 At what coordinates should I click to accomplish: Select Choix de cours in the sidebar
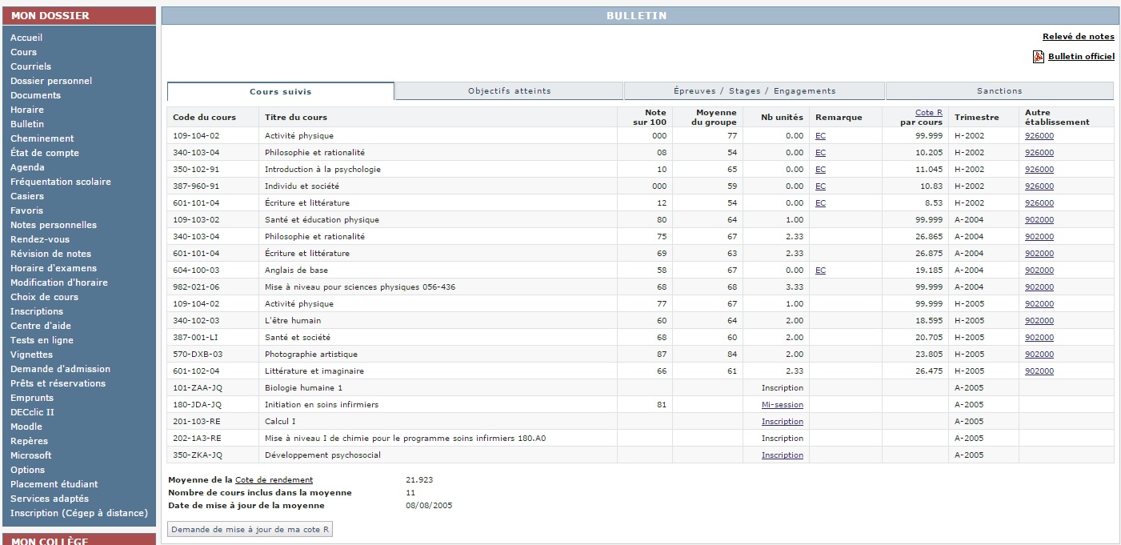click(x=44, y=297)
